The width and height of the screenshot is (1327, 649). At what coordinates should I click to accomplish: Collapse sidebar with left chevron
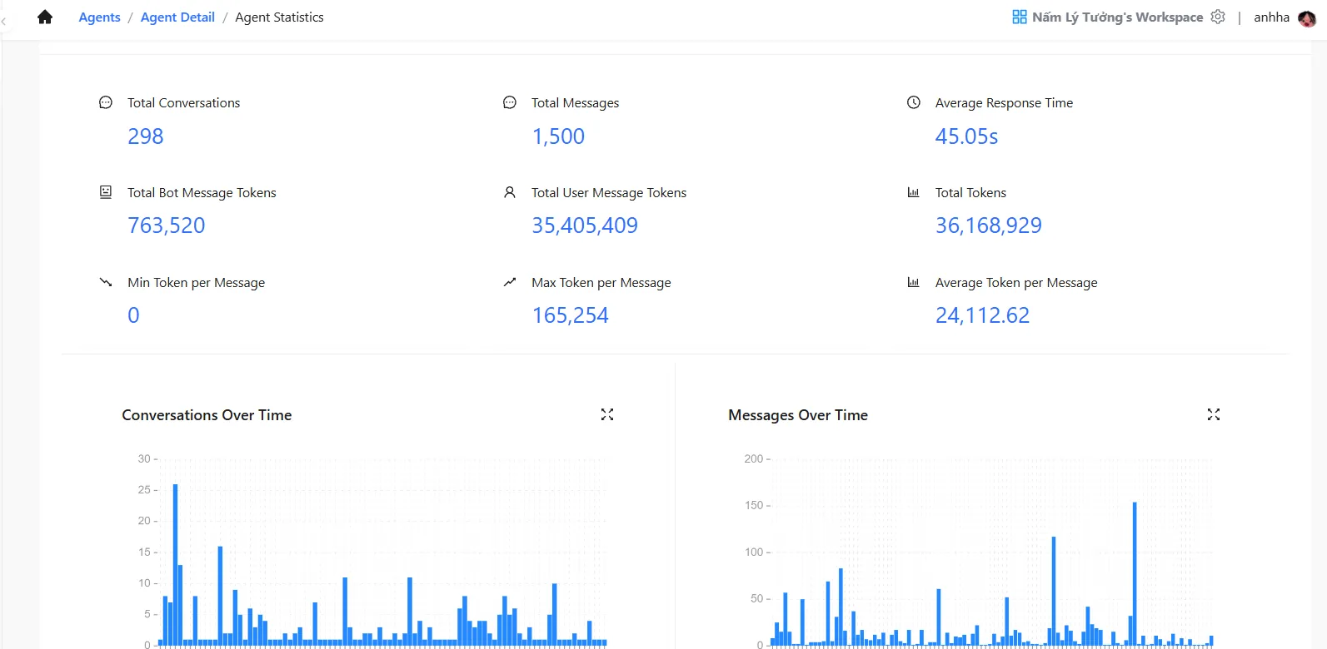(x=3, y=21)
